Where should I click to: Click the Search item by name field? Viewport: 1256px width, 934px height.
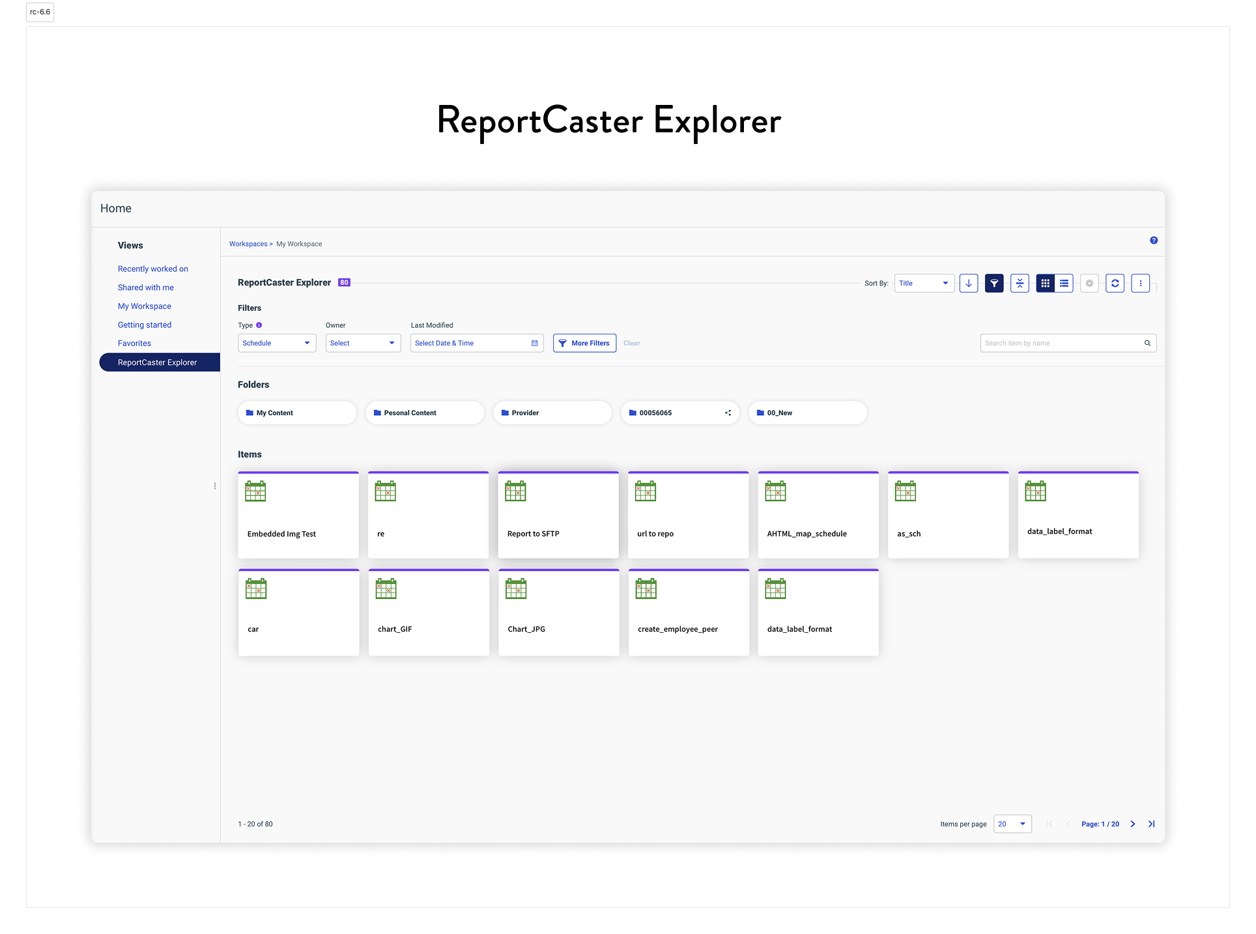[1068, 343]
